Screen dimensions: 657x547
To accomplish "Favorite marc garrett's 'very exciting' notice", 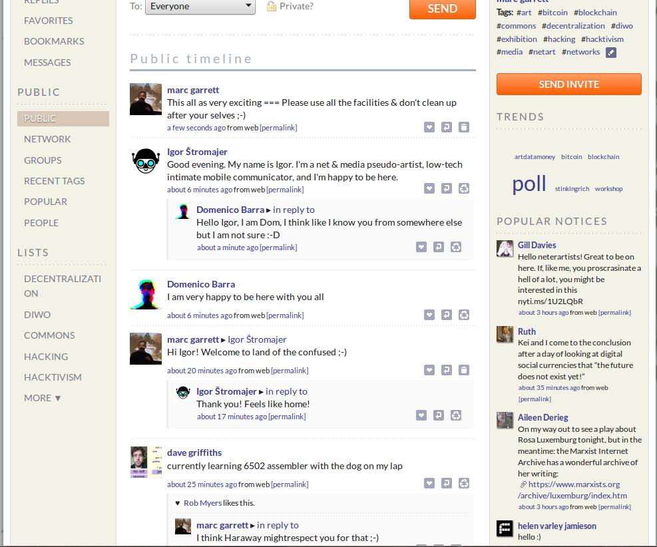I will [429, 127].
